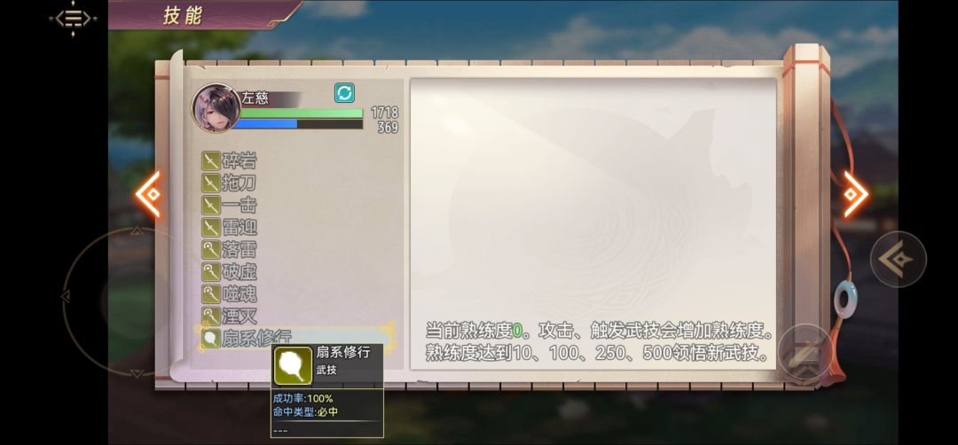Click the staff icon beside 湮灭
Viewport: 958px width, 445px height.
click(211, 316)
